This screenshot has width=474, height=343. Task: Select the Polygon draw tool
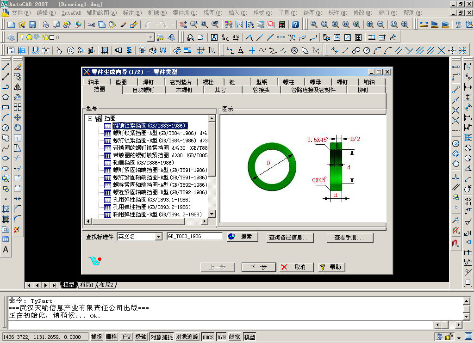coord(6,97)
